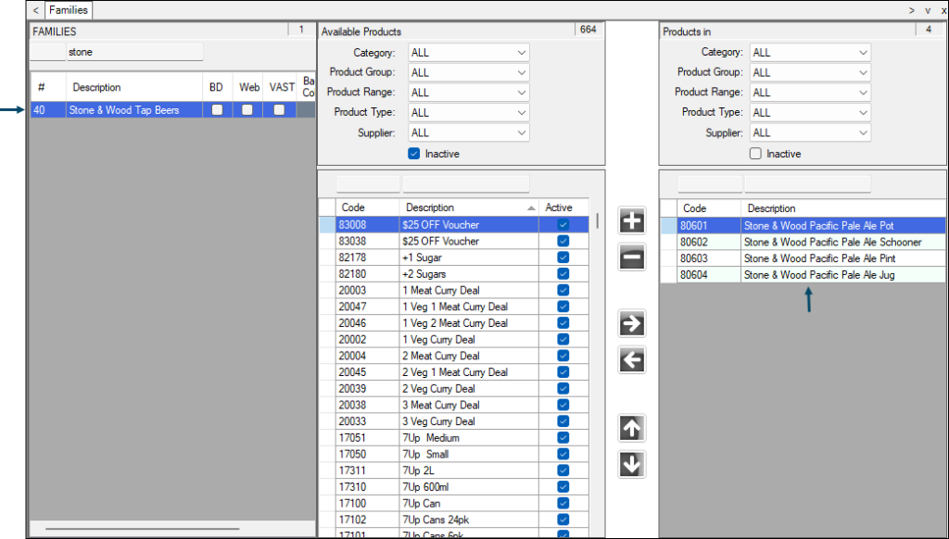949x539 pixels.
Task: Click Available Products description filter field
Action: pos(466,184)
